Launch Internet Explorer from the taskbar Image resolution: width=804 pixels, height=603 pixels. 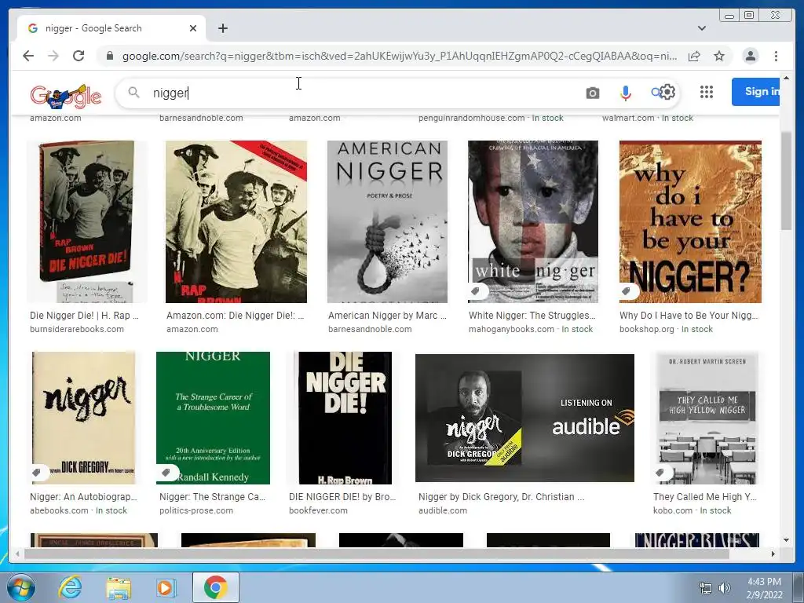(70, 587)
